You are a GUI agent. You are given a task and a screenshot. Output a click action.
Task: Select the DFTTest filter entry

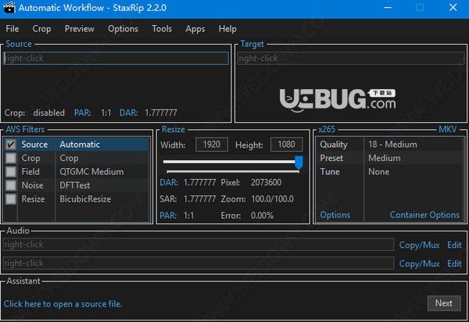pos(74,185)
